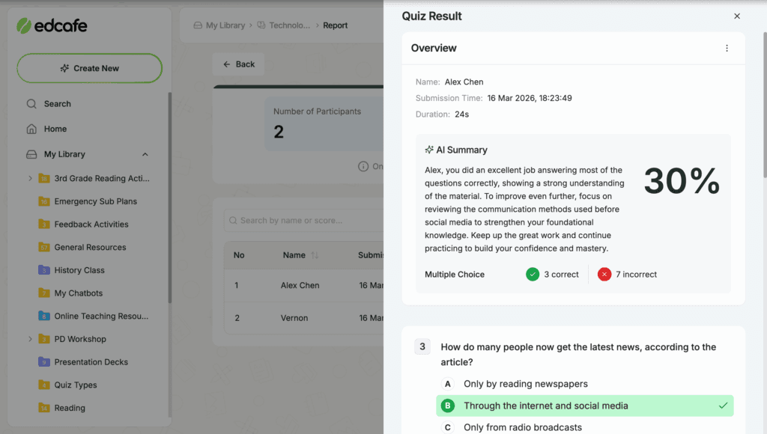Click the Search magnifier icon in sidebar
This screenshot has width=767, height=434.
31,104
